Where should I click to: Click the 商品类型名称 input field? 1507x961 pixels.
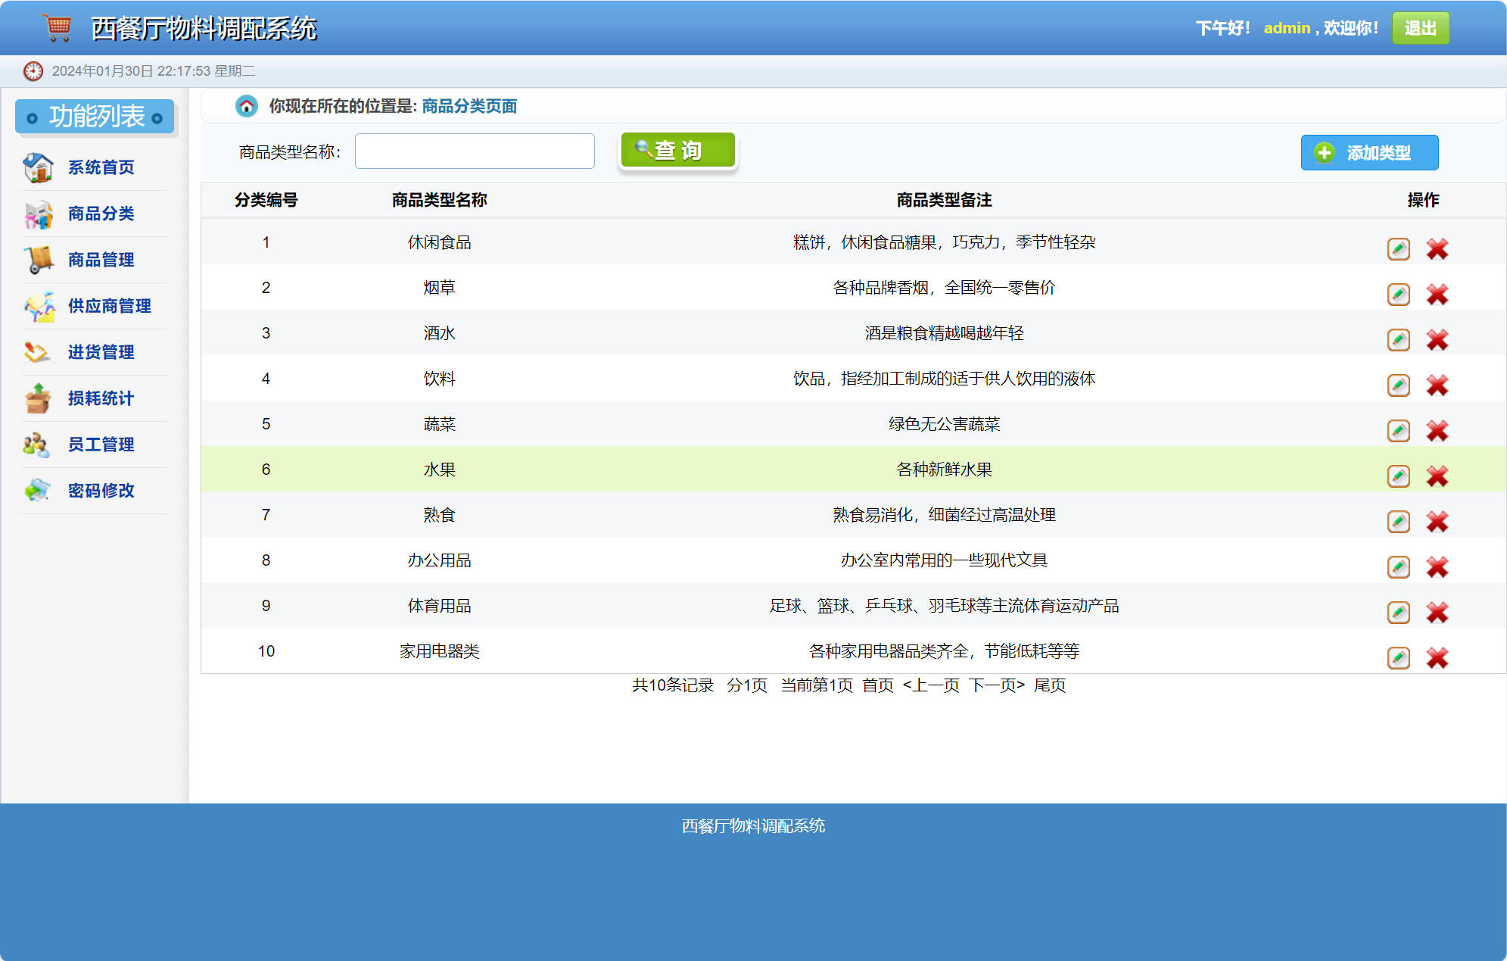(475, 151)
